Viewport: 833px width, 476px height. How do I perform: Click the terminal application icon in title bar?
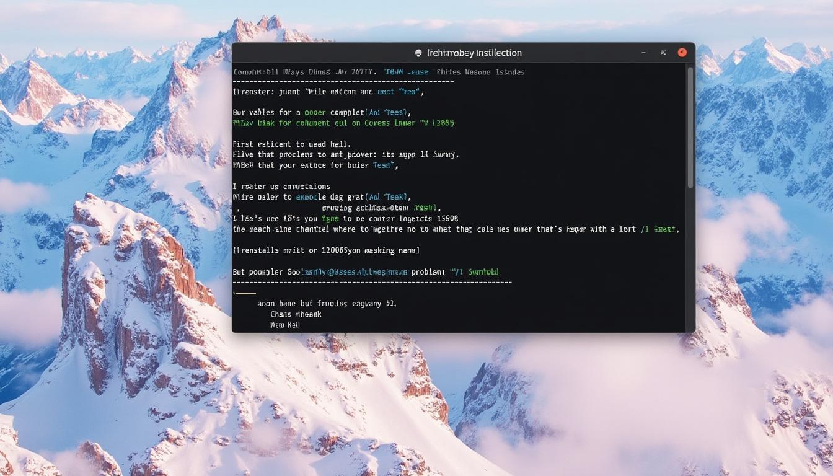pos(419,53)
